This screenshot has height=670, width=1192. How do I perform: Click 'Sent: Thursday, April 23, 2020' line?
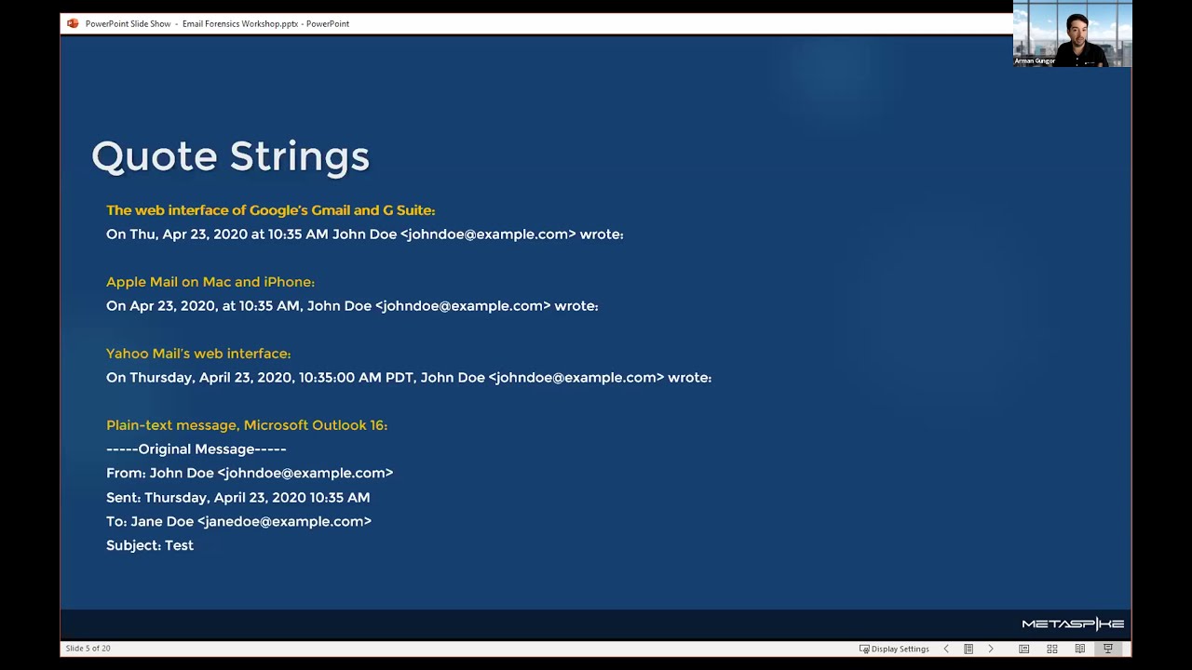[238, 497]
